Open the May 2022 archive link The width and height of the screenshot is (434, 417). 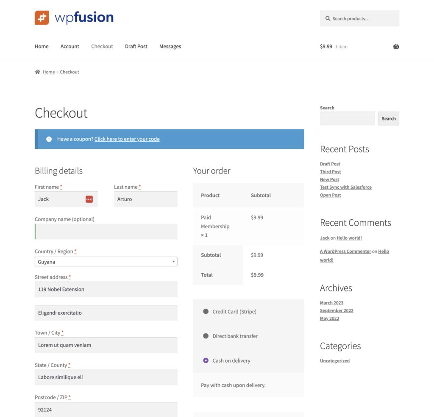click(x=329, y=318)
